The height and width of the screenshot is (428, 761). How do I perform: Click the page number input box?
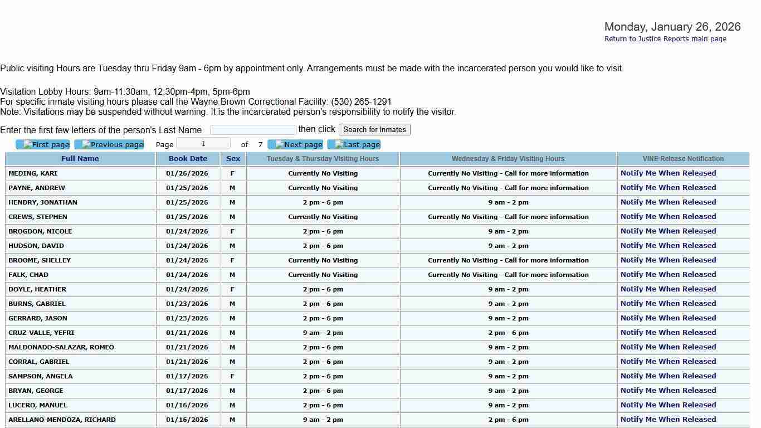pyautogui.click(x=203, y=144)
